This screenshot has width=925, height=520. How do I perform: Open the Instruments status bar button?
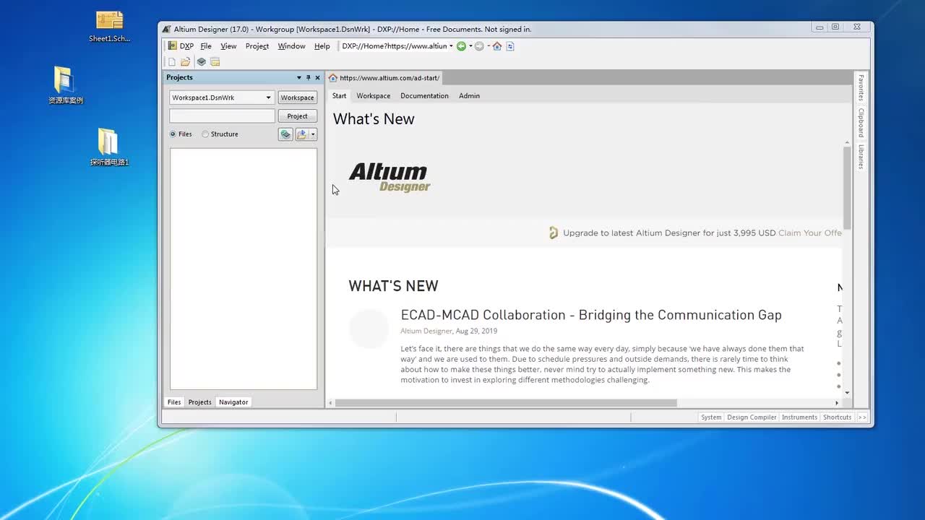coord(799,417)
